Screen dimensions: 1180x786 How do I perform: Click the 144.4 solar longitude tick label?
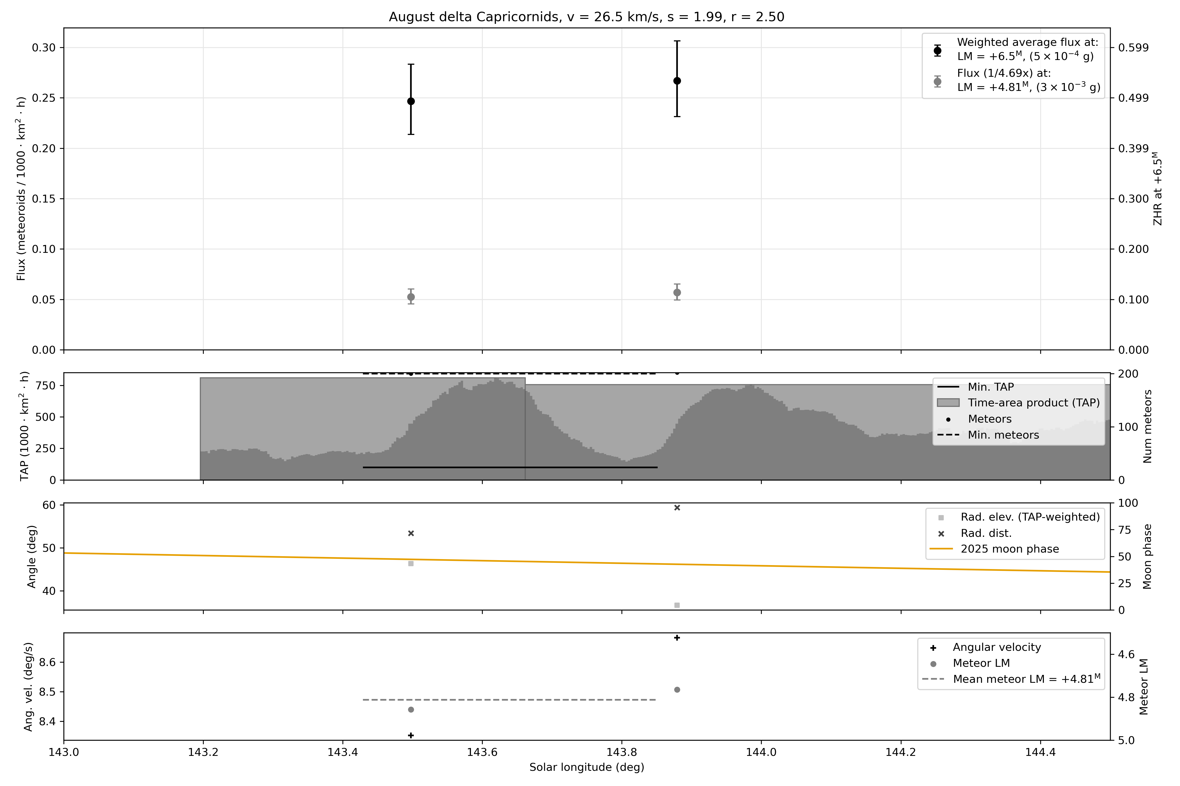point(1040,752)
